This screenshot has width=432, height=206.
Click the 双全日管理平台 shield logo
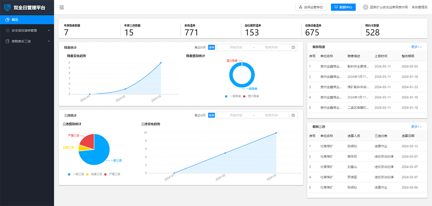coord(7,7)
